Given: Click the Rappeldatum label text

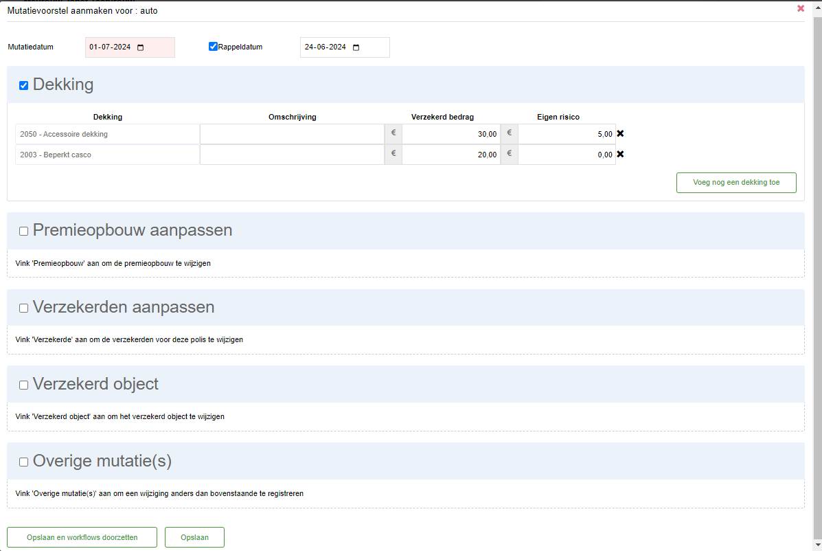Looking at the screenshot, I should pyautogui.click(x=240, y=47).
